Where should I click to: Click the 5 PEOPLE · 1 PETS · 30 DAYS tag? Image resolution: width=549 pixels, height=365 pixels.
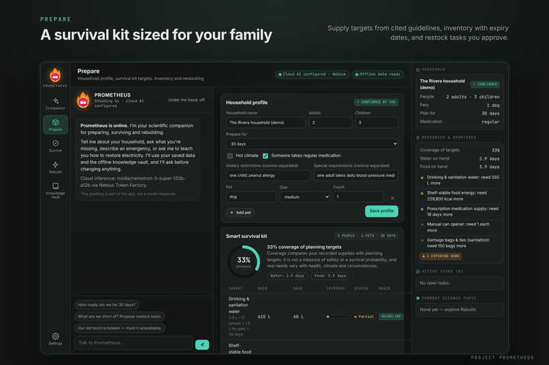pos(366,236)
